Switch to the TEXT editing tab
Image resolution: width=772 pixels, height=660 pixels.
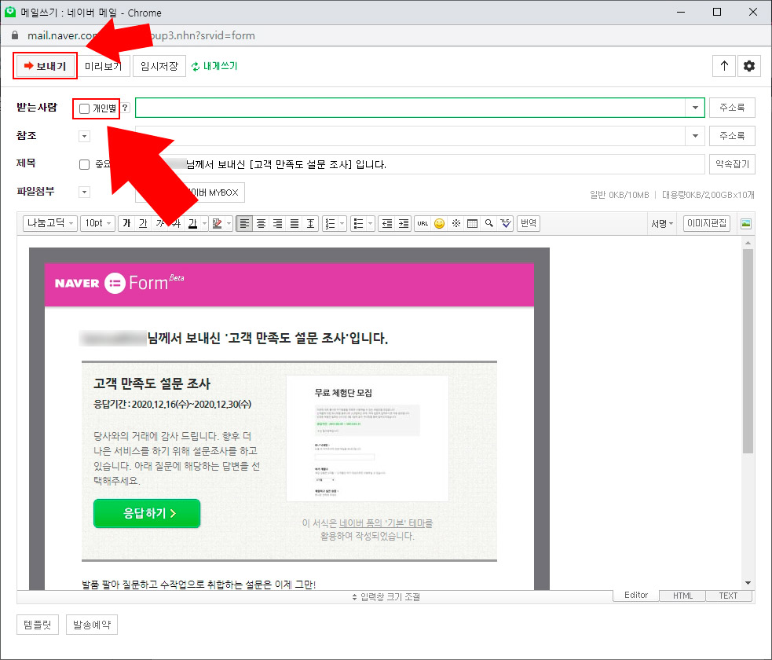727,596
